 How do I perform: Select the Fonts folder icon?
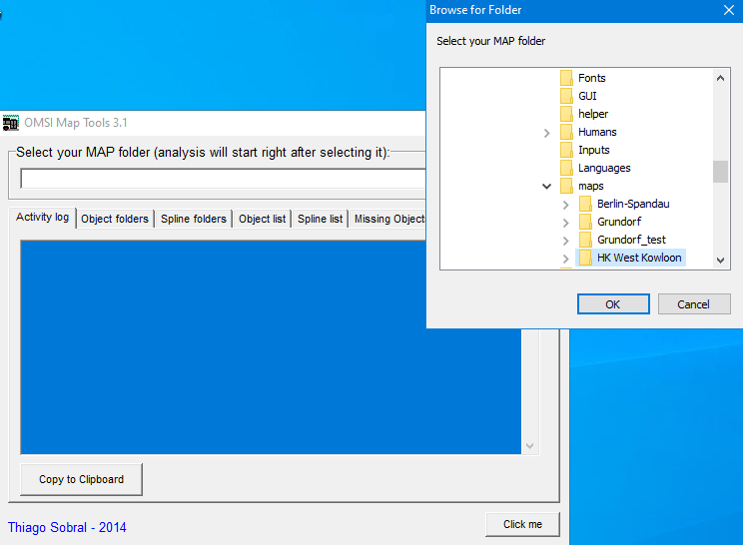pyautogui.click(x=566, y=78)
